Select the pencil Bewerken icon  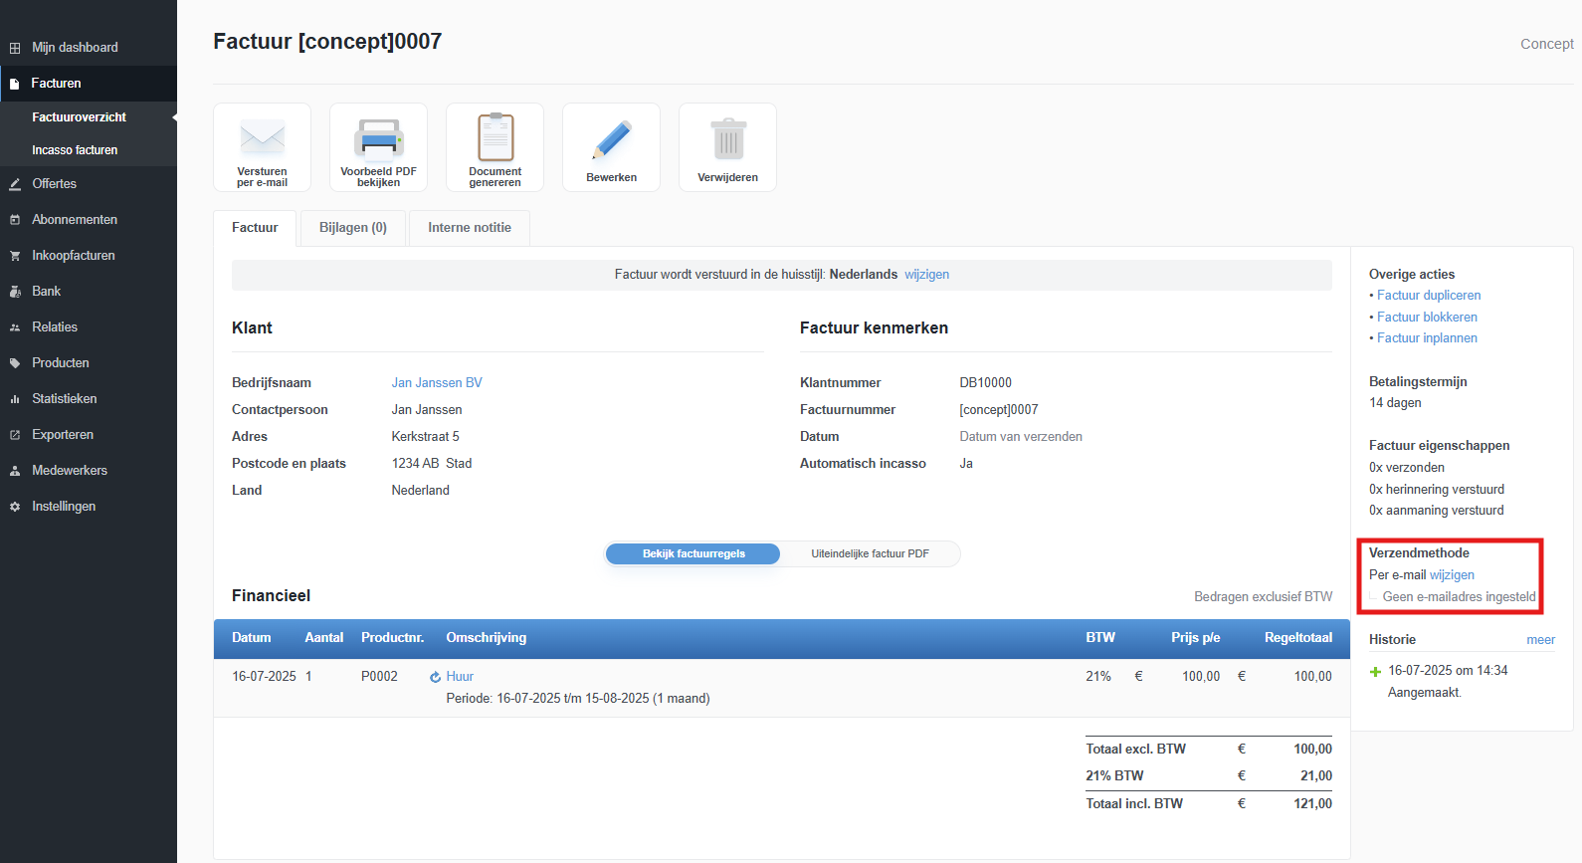coord(611,141)
